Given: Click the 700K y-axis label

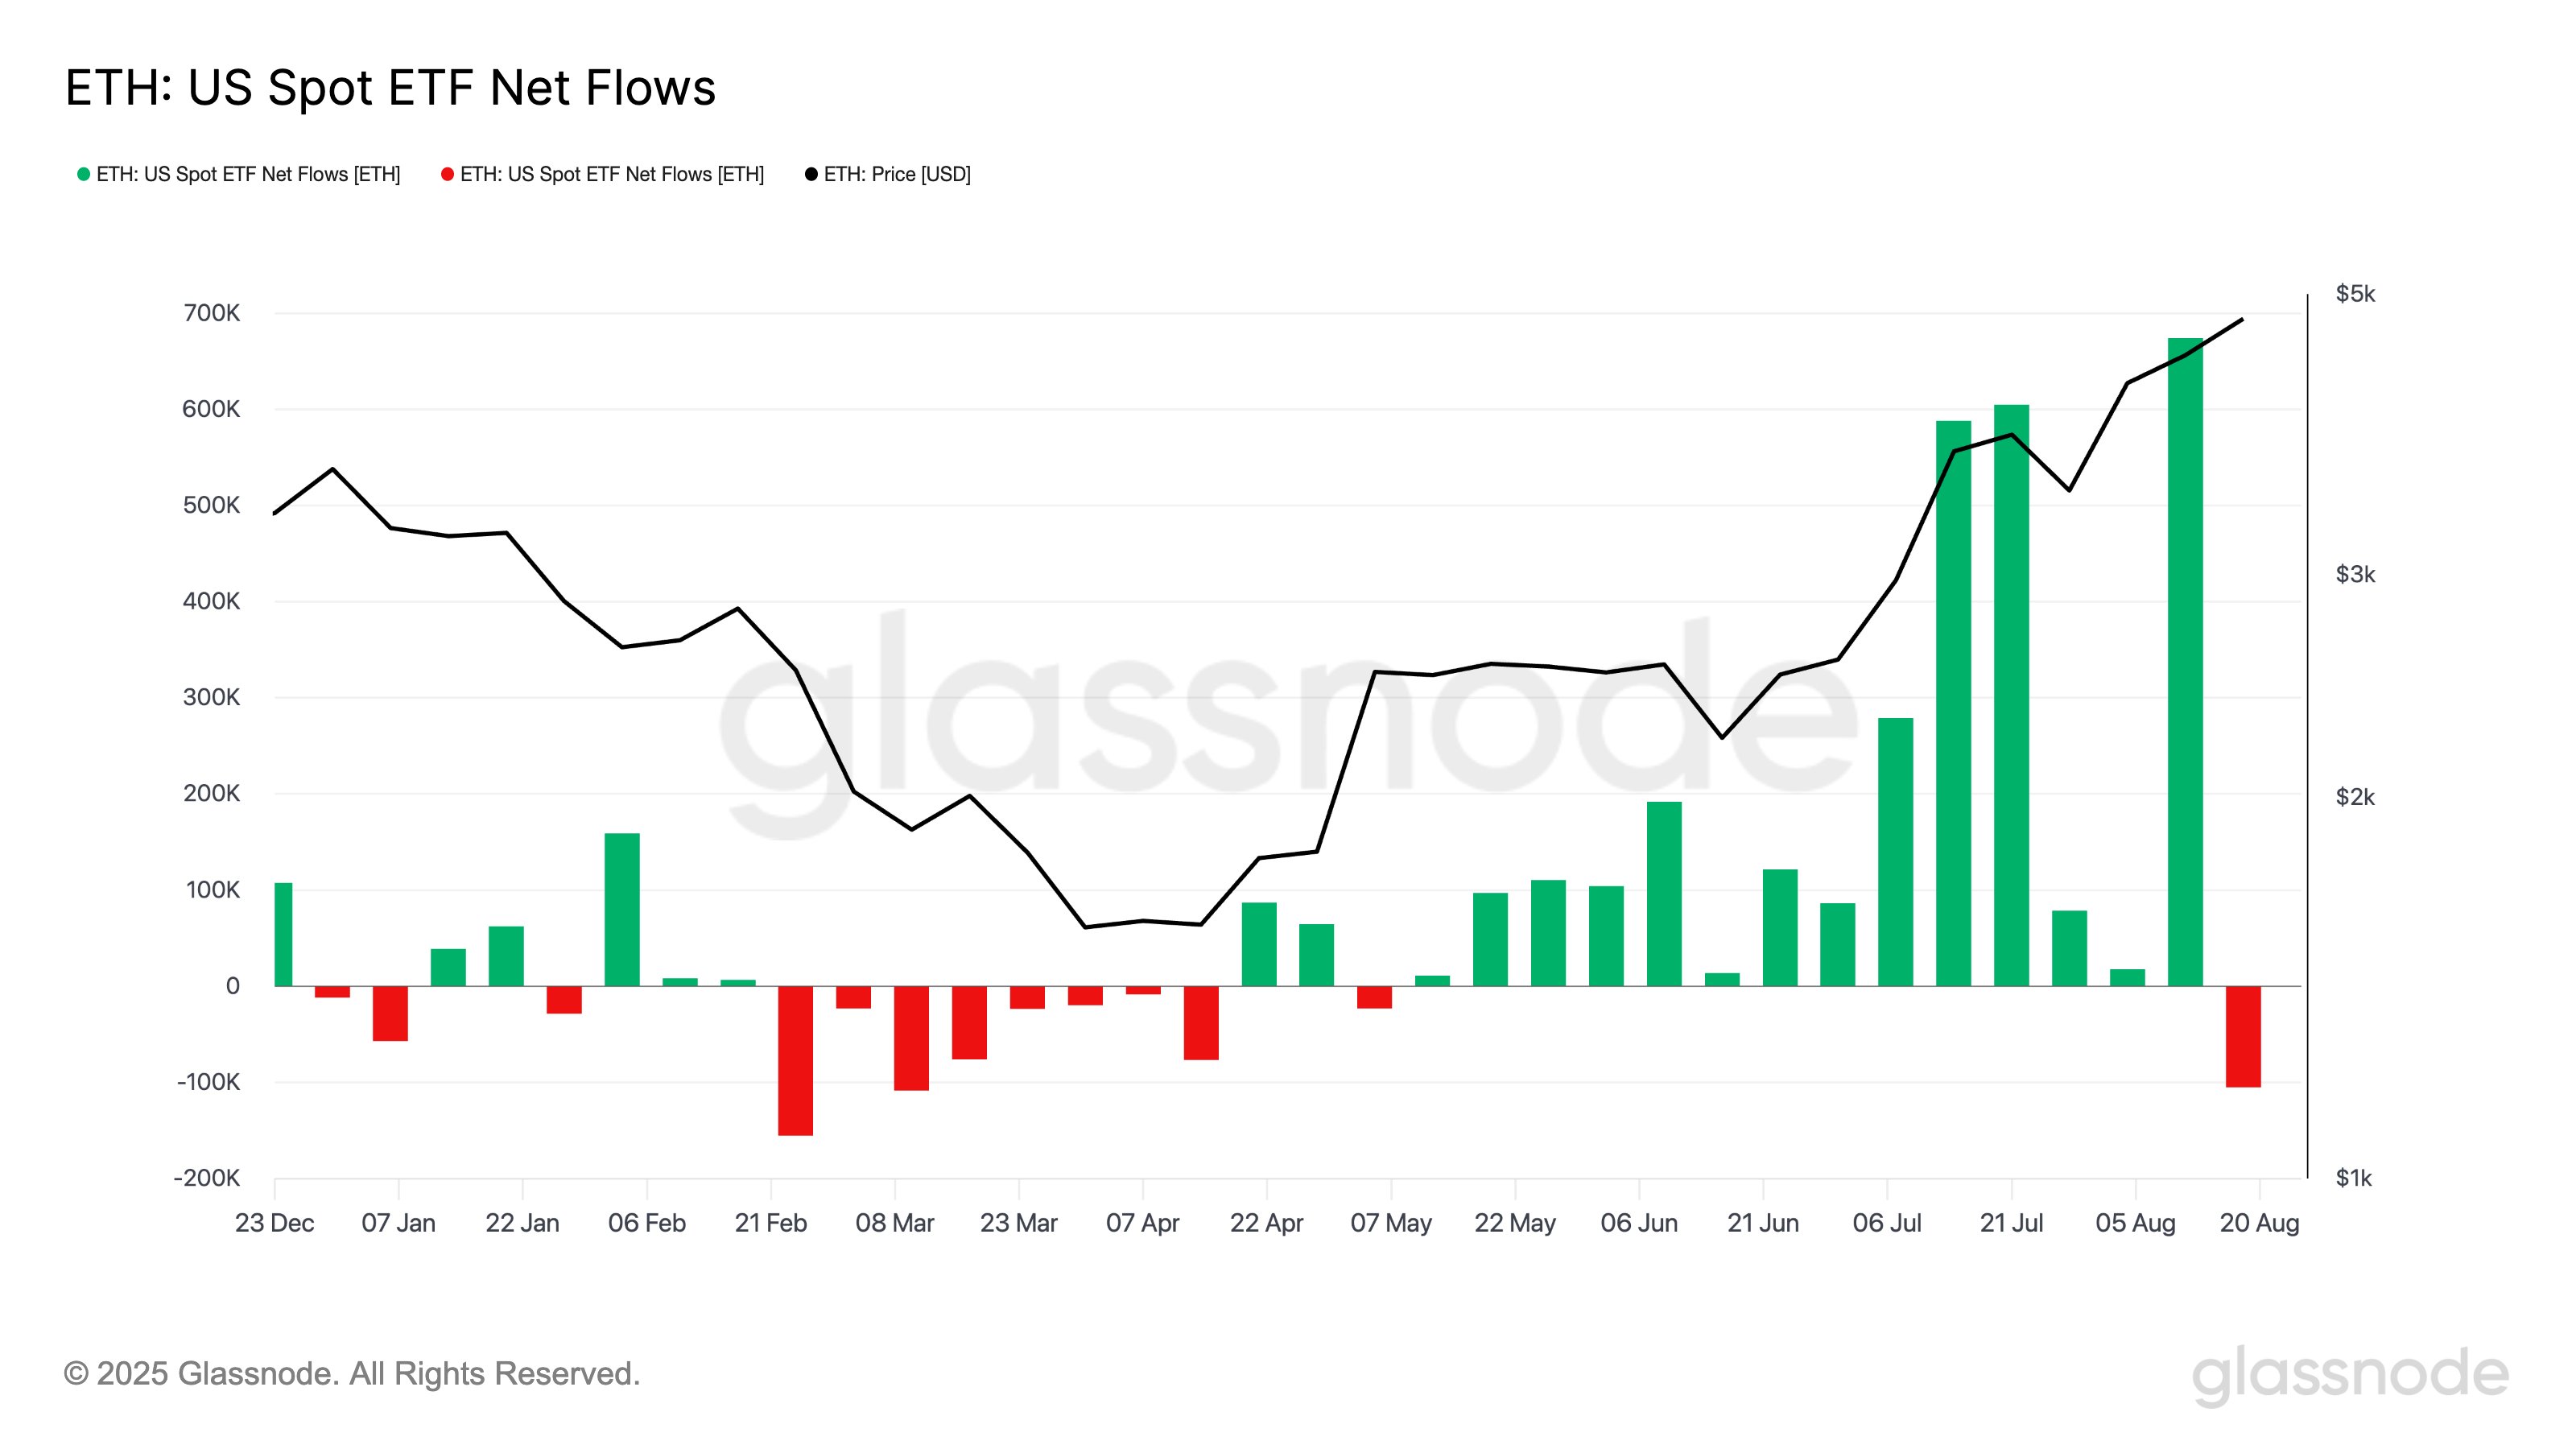Looking at the screenshot, I should point(211,313).
